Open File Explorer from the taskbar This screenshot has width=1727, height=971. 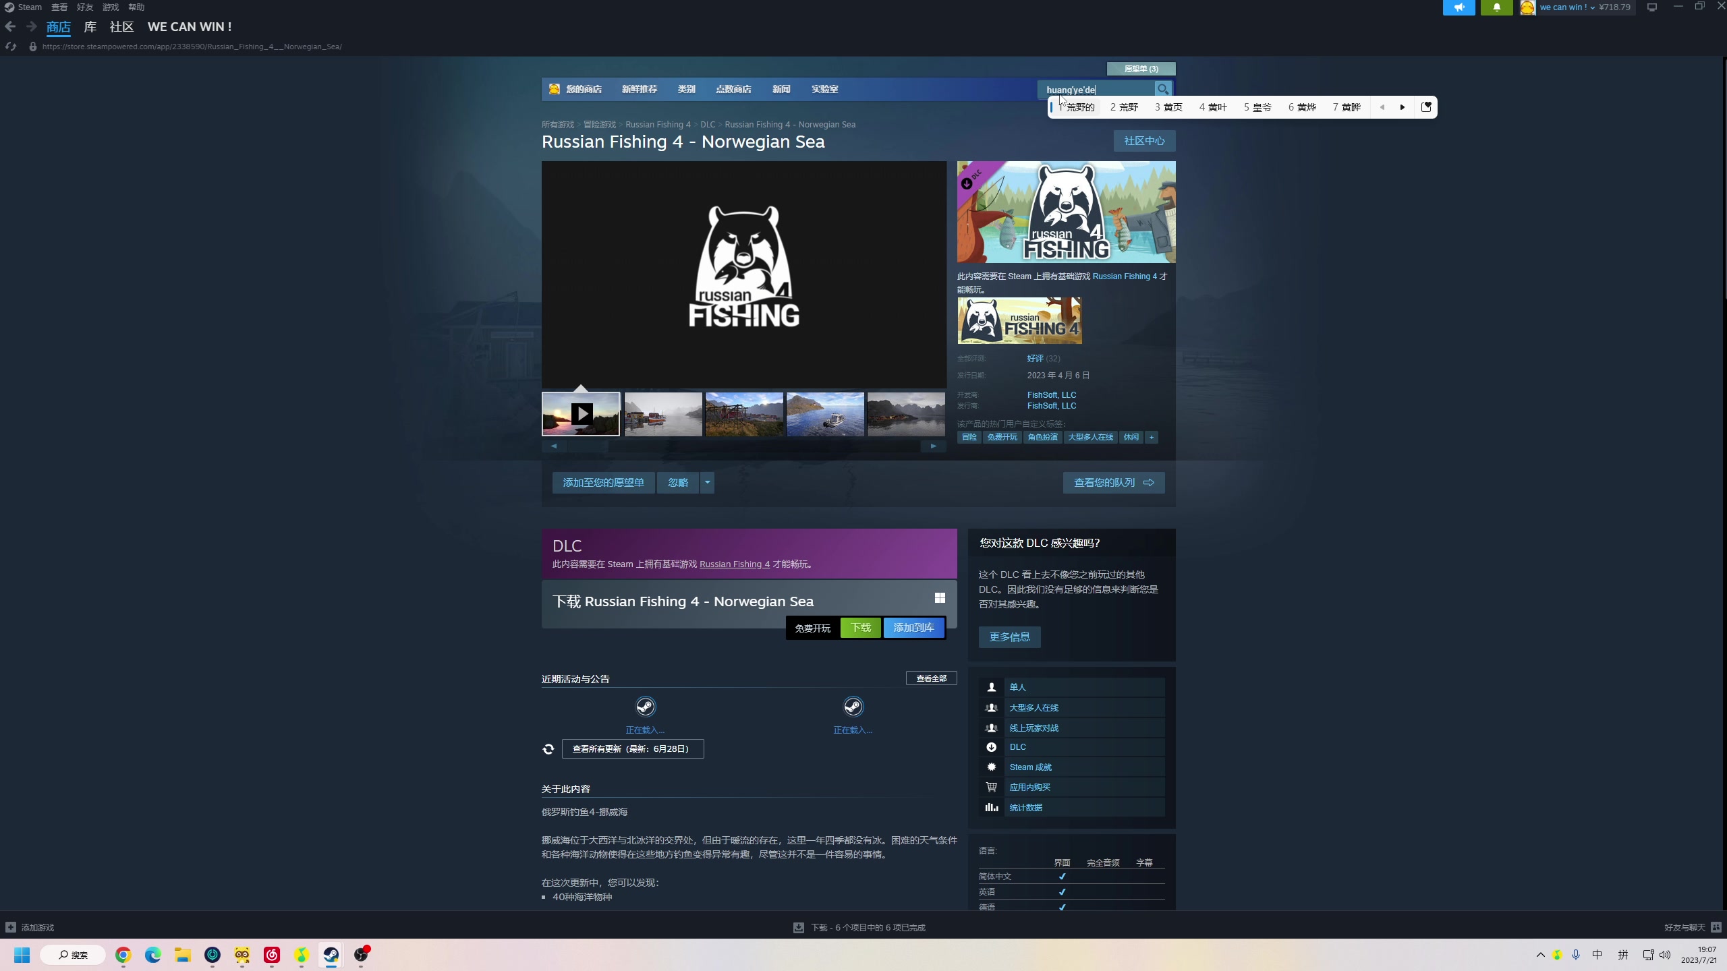[183, 955]
